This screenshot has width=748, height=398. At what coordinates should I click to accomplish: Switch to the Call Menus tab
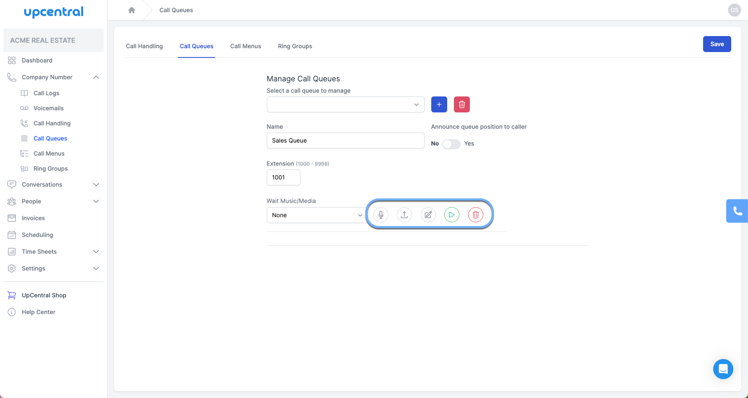click(245, 46)
